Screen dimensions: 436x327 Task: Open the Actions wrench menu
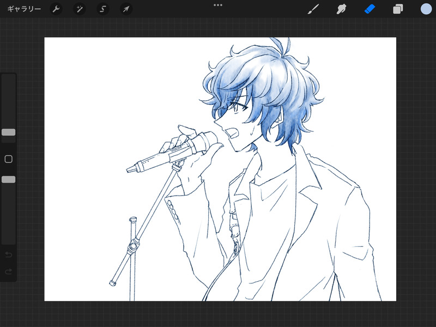click(x=56, y=9)
